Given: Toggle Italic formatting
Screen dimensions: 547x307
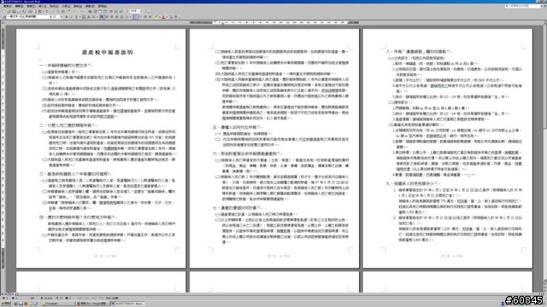Looking at the screenshot, I should 72,17.
